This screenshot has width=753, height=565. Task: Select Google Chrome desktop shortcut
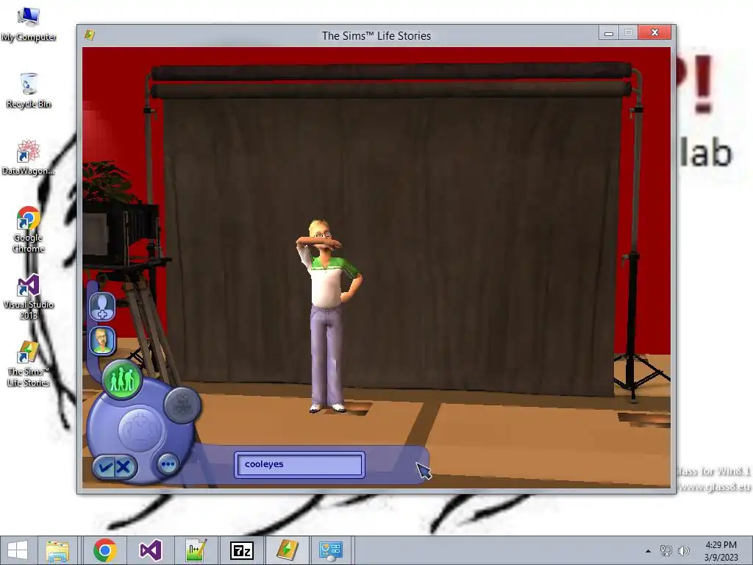point(29,230)
